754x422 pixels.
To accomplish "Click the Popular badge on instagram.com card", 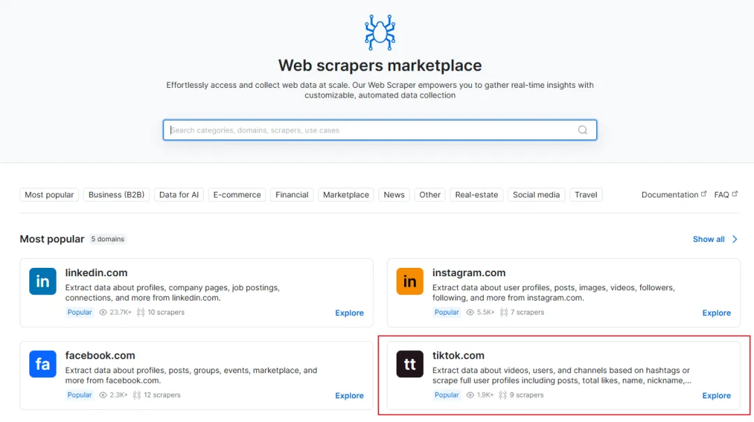I will point(447,312).
